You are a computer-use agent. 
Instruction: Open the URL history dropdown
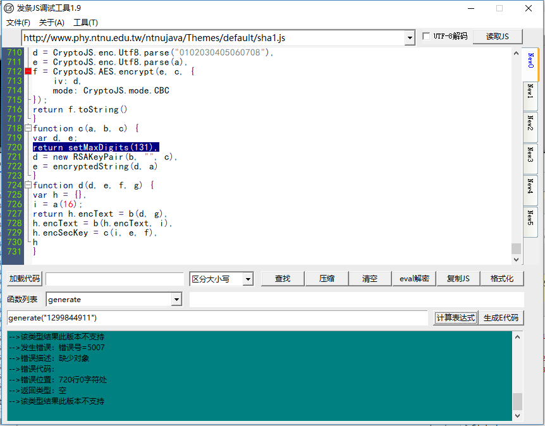point(408,37)
